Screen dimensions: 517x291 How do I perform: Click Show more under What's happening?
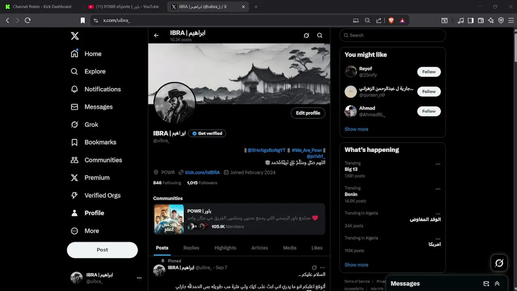pyautogui.click(x=356, y=265)
